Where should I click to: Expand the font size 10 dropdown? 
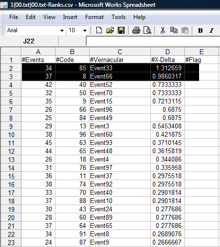tap(85, 30)
